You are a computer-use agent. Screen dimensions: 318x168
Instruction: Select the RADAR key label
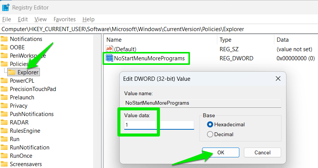coord(19,122)
